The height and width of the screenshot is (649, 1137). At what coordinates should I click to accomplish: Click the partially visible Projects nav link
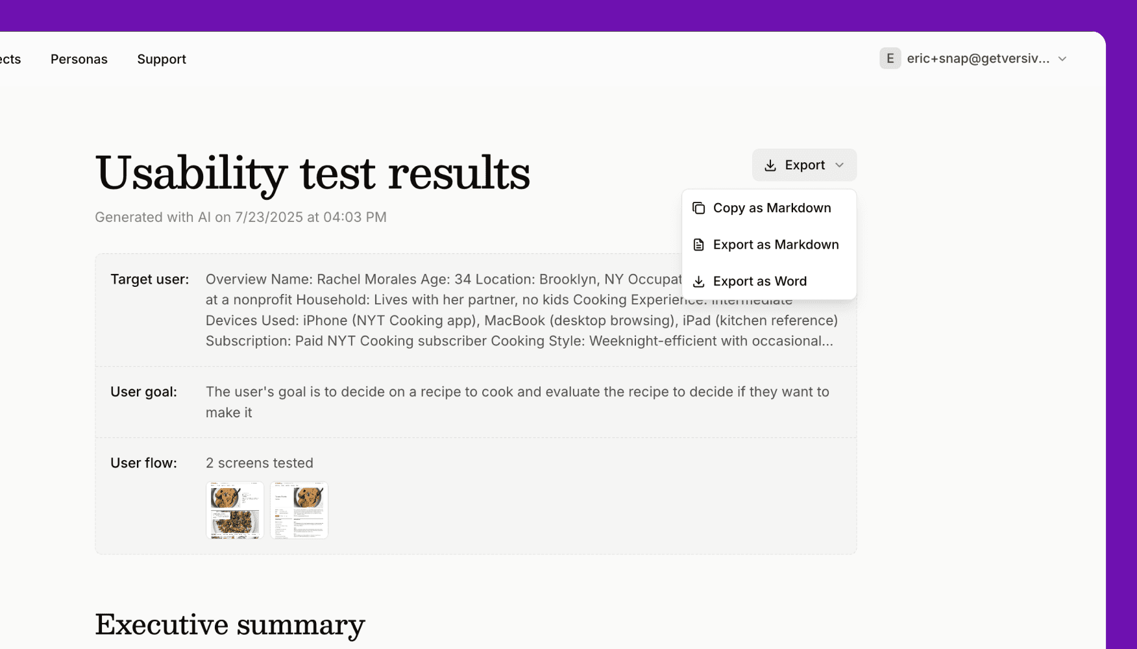point(10,59)
